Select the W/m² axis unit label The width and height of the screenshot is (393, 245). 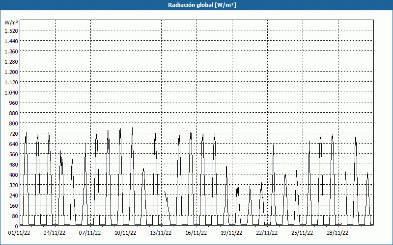point(11,23)
